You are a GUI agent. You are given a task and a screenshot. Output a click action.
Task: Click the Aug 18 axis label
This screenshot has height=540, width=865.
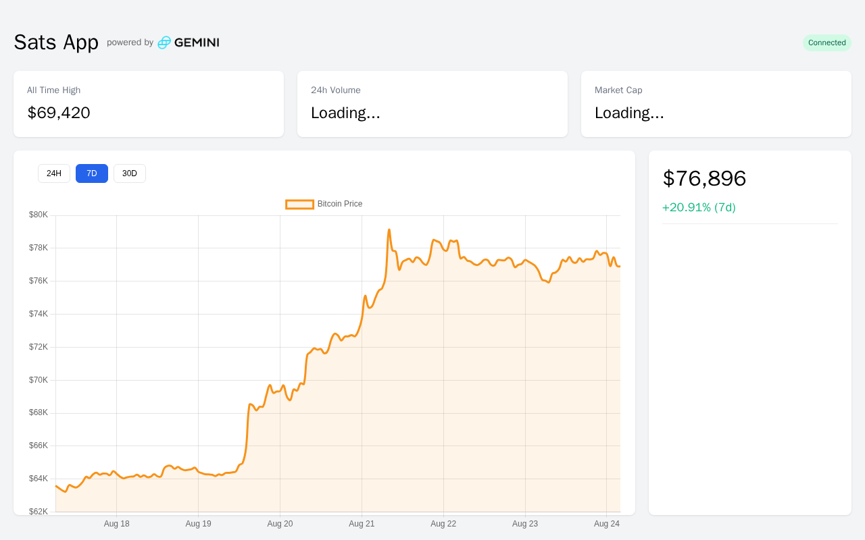117,524
